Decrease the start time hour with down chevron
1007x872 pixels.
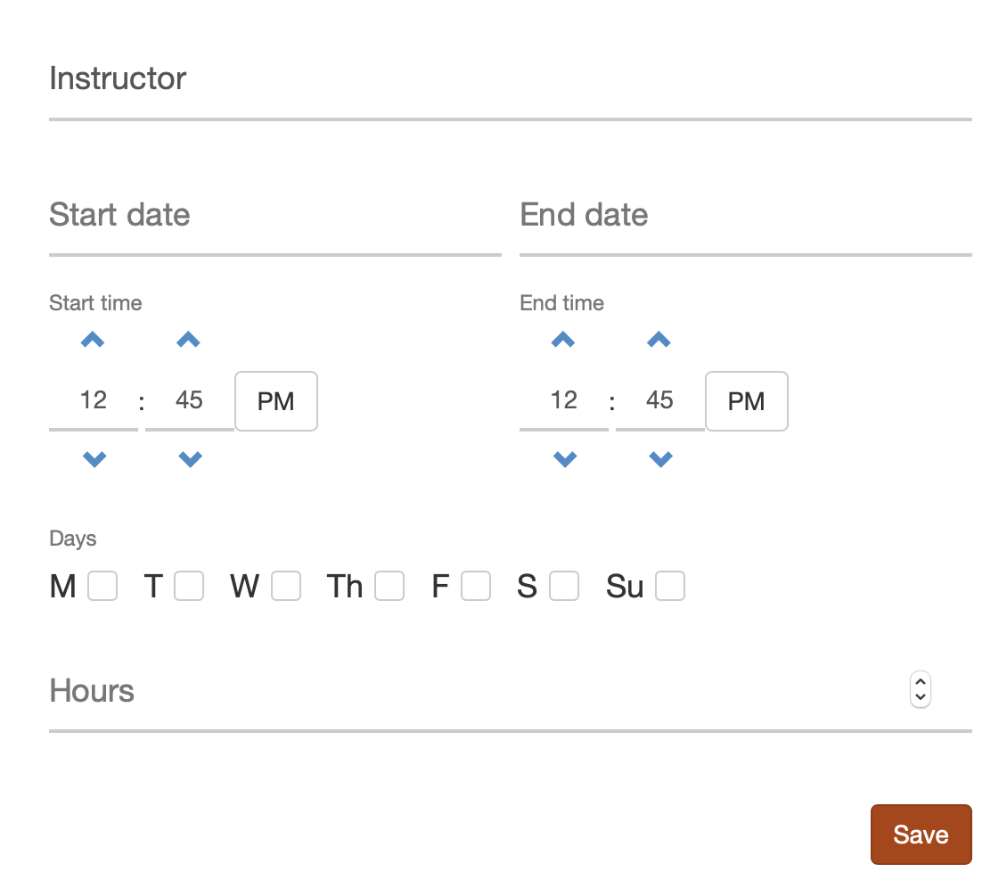tap(94, 459)
